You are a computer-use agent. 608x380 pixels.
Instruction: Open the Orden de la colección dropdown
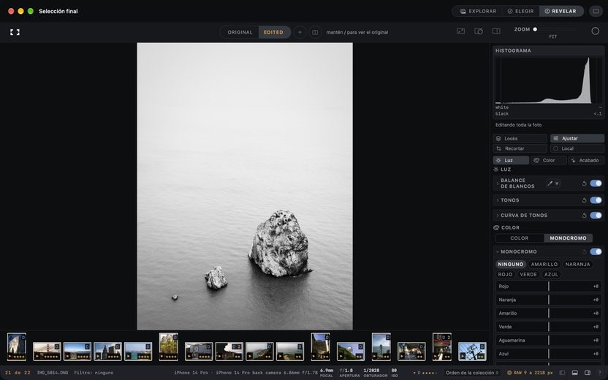point(471,373)
